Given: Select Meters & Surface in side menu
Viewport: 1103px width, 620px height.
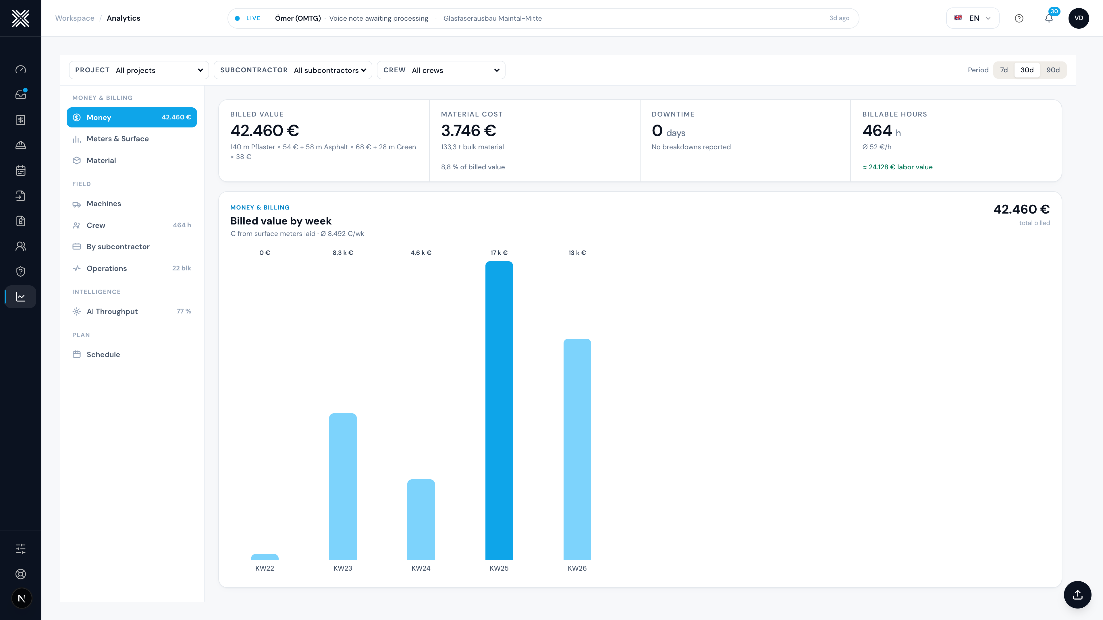Looking at the screenshot, I should [132, 139].
